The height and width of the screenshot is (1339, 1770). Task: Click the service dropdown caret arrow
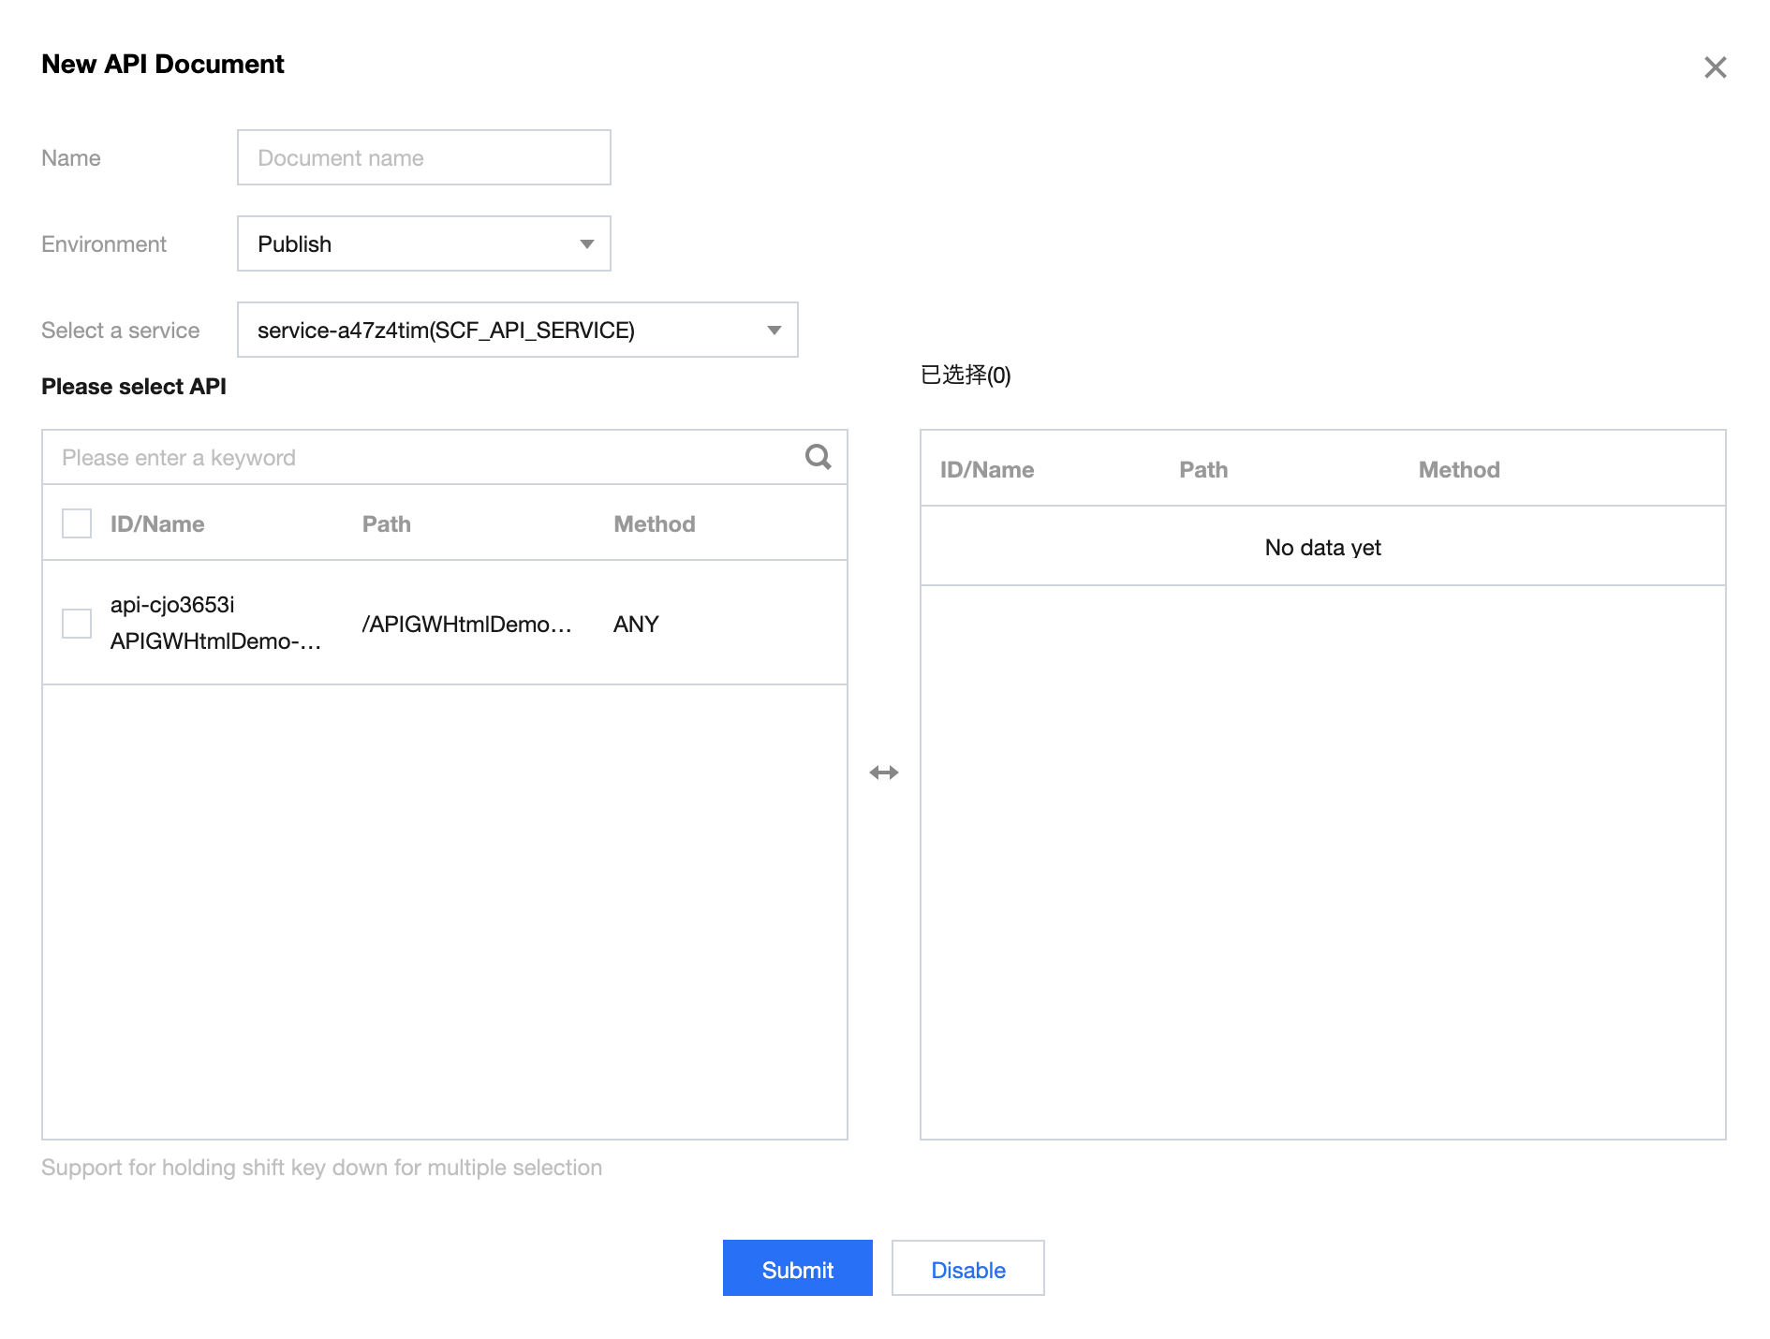[774, 331]
